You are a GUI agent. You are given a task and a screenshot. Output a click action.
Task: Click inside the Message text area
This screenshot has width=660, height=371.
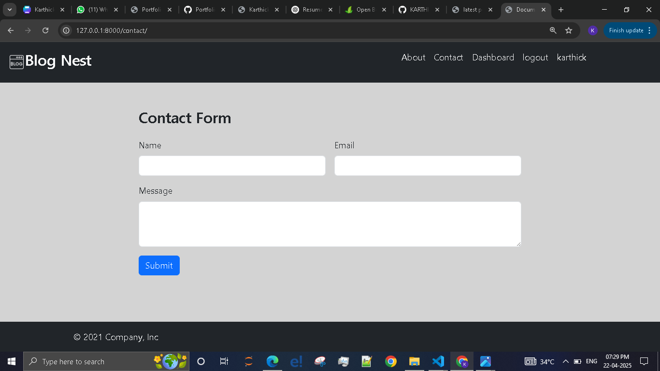pyautogui.click(x=330, y=224)
